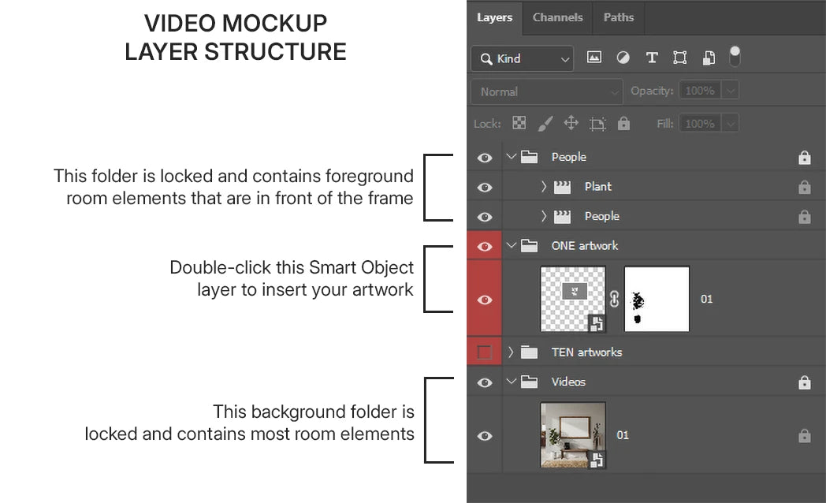Click lock image pixels brush icon
The image size is (826, 503).
coord(545,123)
